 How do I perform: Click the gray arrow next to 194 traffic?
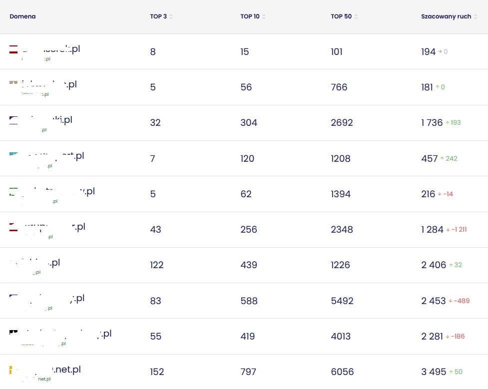[440, 51]
